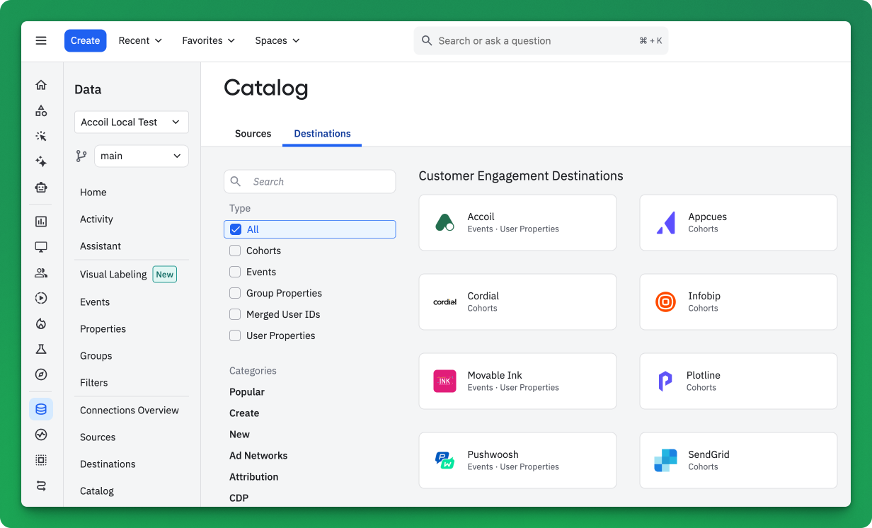Open the compass icon in rail
The height and width of the screenshot is (528, 872).
tap(41, 374)
